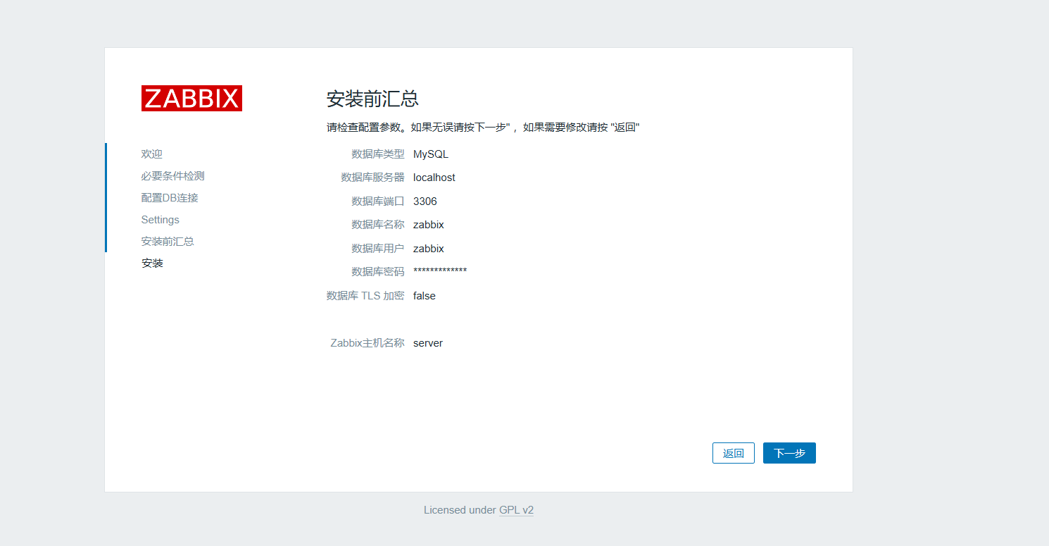This screenshot has height=546, width=1049.
Task: Jump to the Settings step in sidebar
Action: [x=160, y=220]
